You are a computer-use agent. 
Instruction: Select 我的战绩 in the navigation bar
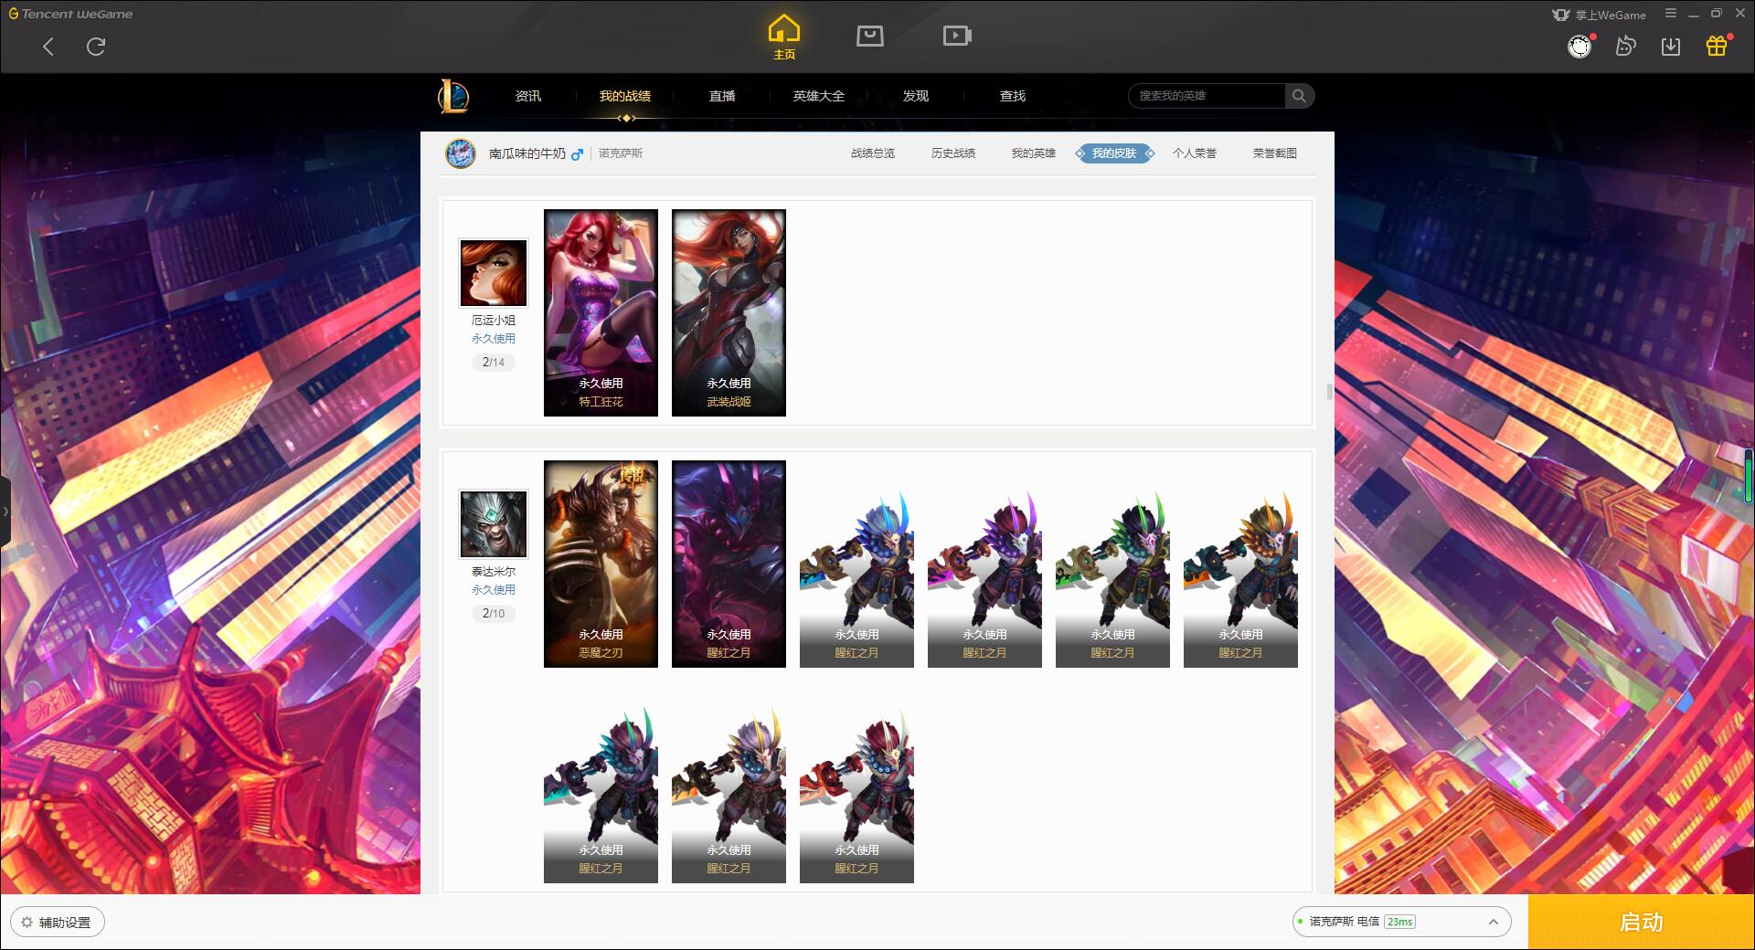(x=625, y=96)
